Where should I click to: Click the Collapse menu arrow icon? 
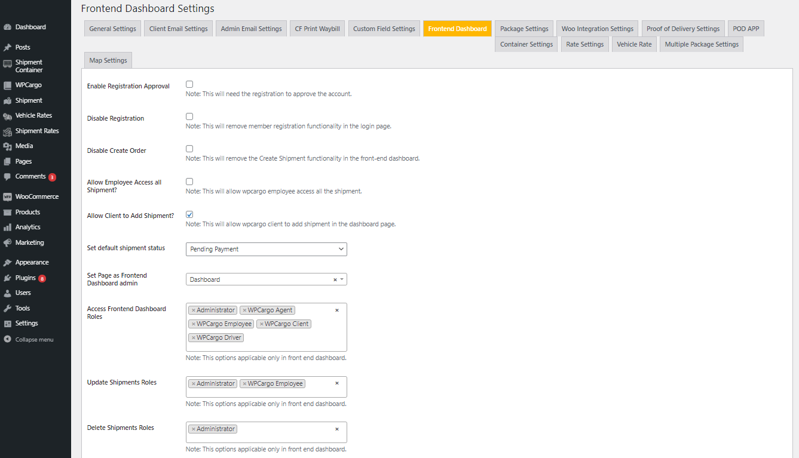7,340
